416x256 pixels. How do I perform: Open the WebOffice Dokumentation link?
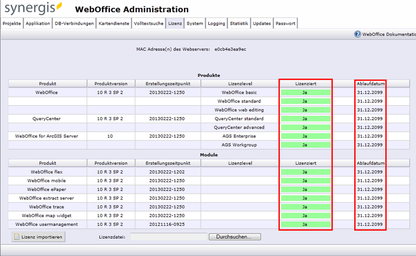(389, 34)
